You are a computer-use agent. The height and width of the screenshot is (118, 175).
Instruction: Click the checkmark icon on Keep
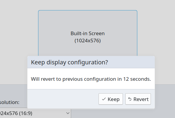click(x=104, y=99)
